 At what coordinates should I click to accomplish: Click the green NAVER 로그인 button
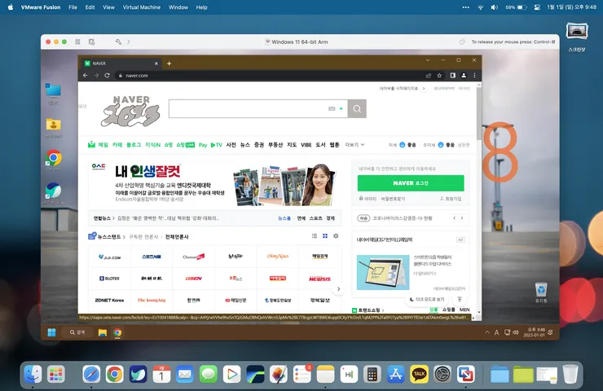point(411,183)
